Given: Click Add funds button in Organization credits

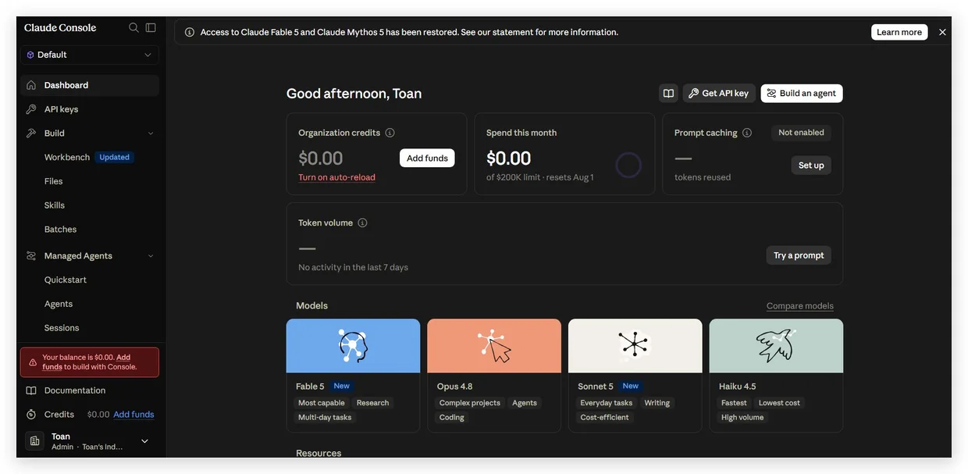Looking at the screenshot, I should (427, 158).
